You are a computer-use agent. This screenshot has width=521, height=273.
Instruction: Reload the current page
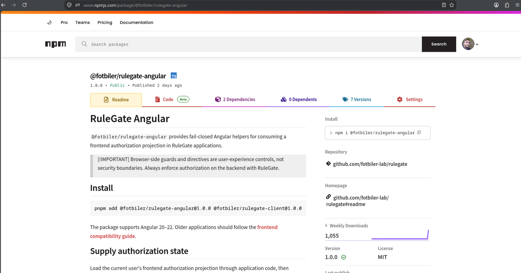[x=24, y=5]
